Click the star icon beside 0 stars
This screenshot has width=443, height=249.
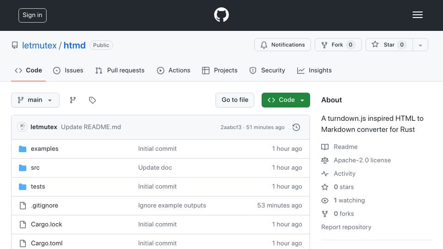point(325,187)
